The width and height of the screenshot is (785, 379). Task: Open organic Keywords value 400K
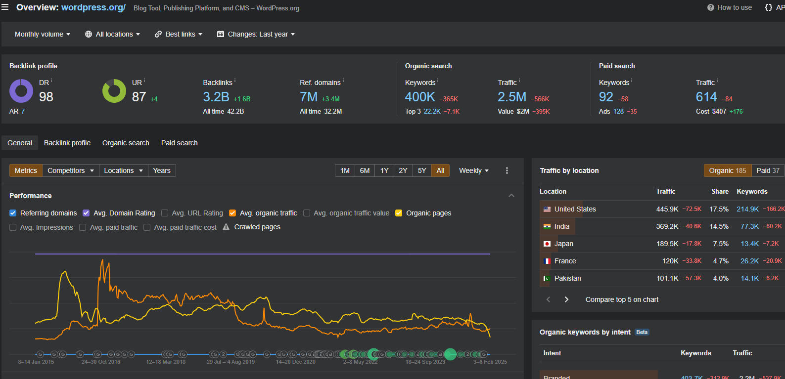[x=420, y=97]
